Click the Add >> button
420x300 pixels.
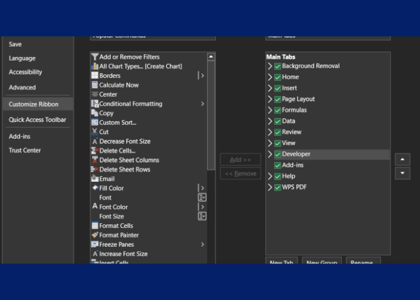240,160
